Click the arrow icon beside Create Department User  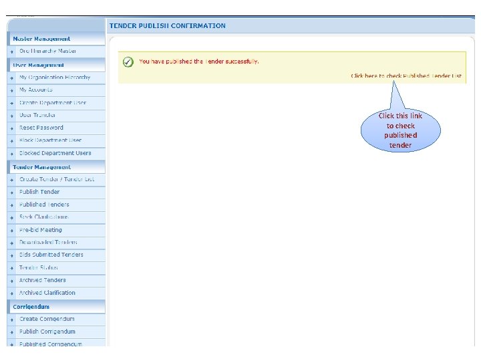(x=11, y=104)
